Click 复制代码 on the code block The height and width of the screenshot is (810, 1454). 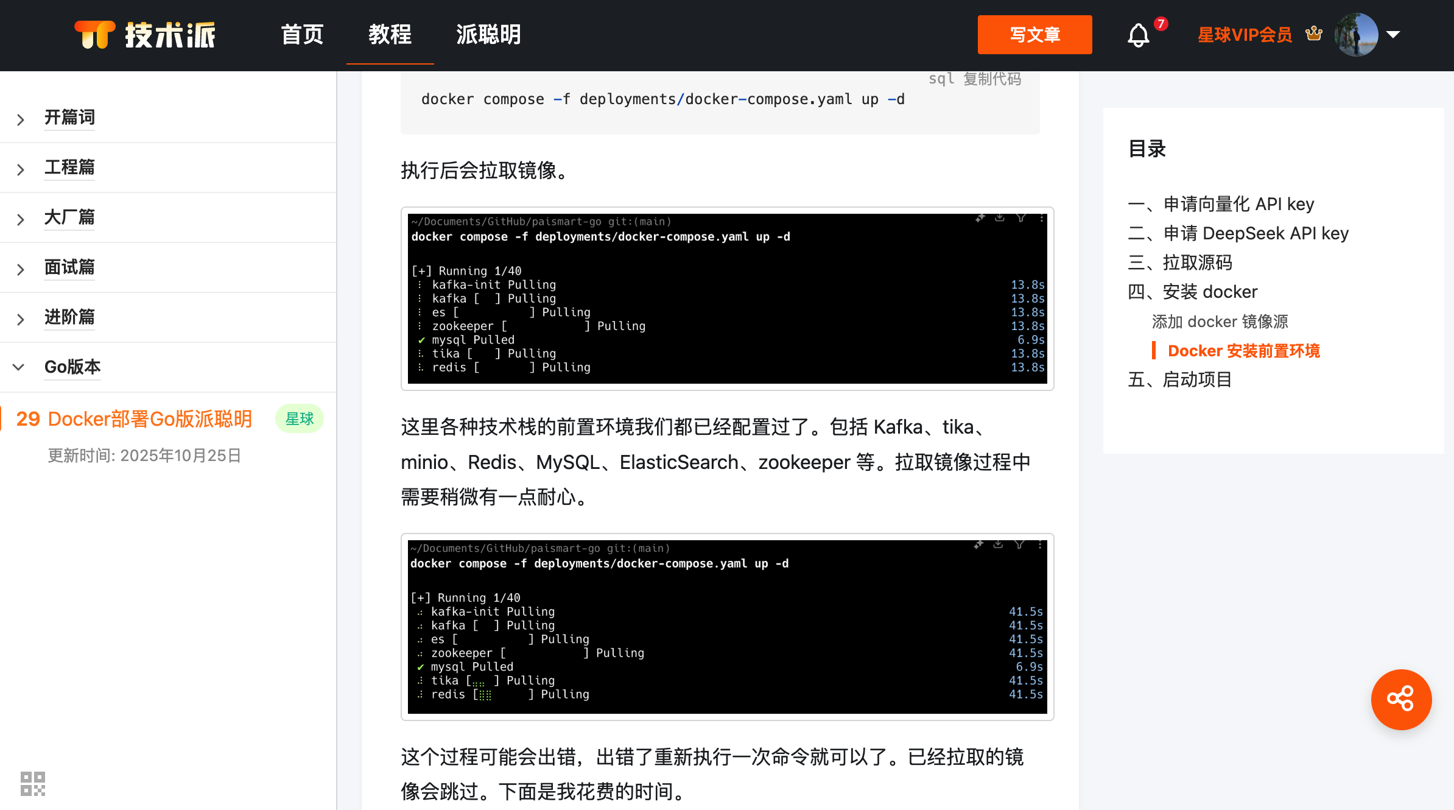(992, 79)
